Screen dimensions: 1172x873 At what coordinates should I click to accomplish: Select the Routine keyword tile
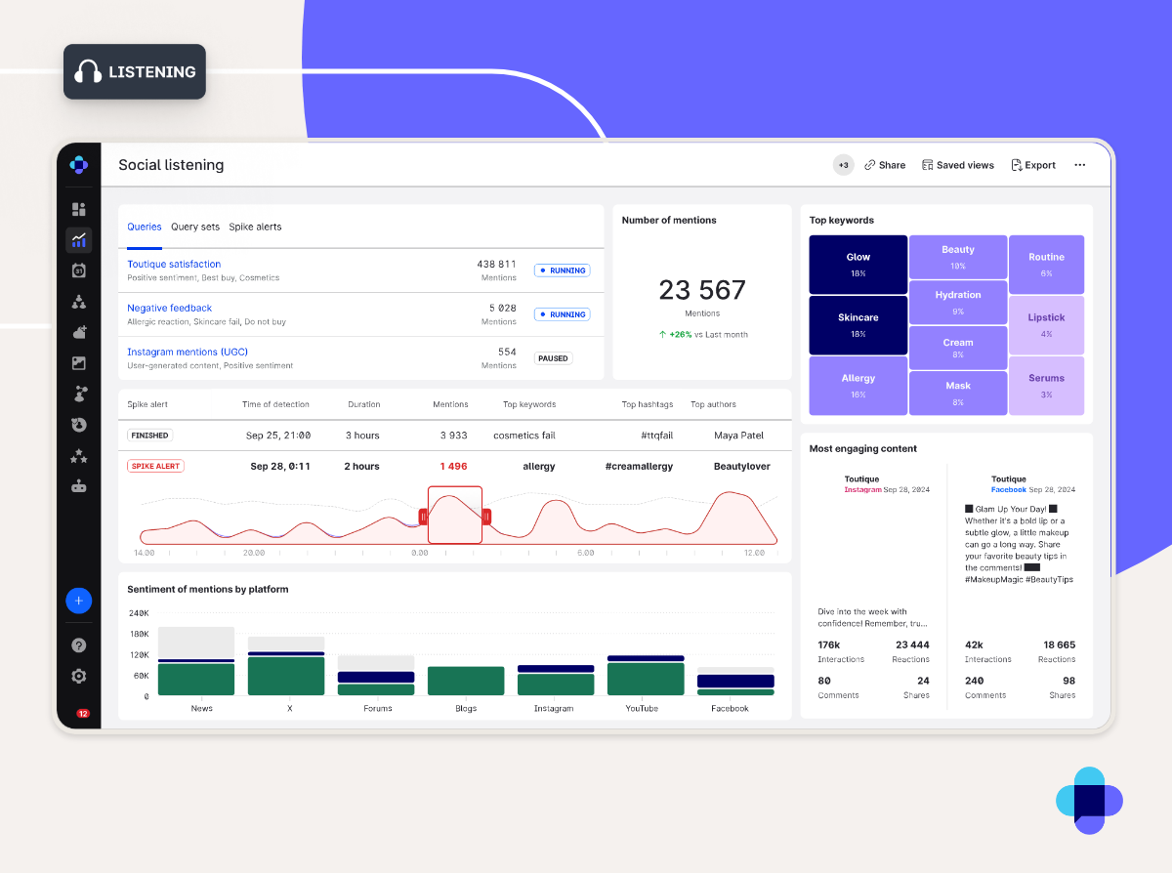pos(1046,265)
